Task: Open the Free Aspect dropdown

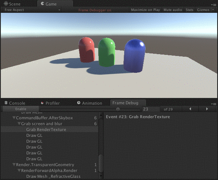Action: coord(32,10)
